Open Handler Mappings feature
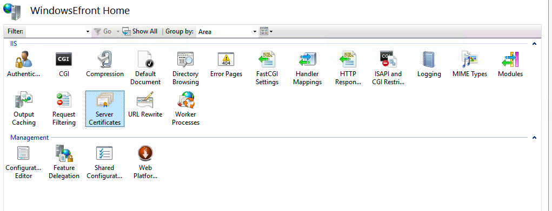Viewport: 552px width, 211px height. pos(307,69)
